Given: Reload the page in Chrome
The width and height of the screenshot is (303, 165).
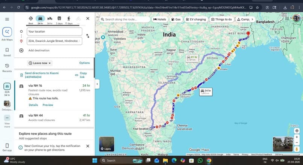Looking at the screenshot, I should click(x=18, y=7).
